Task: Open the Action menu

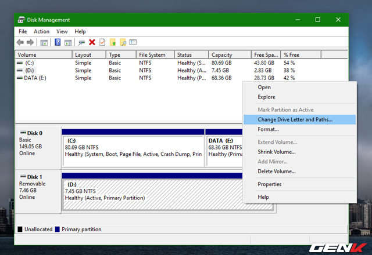Action: [x=41, y=31]
